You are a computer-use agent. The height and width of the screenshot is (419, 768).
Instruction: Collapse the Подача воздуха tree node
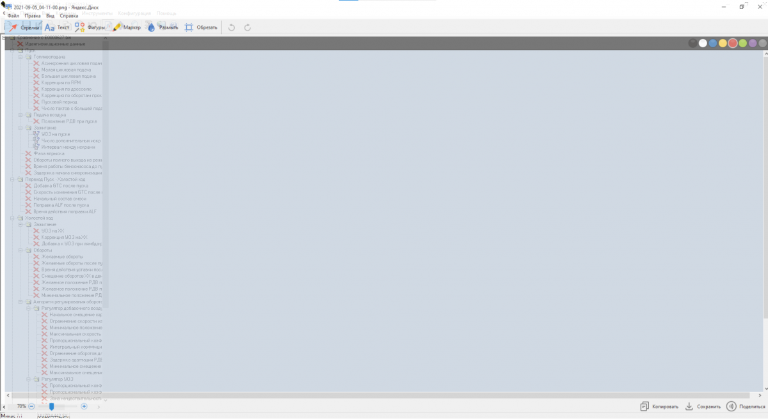pyautogui.click(x=20, y=115)
